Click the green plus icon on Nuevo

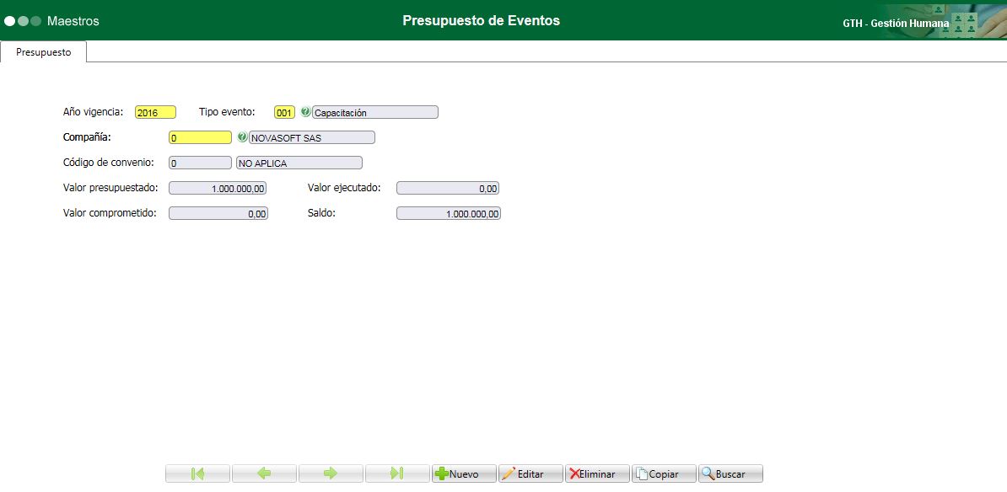[x=442, y=473]
